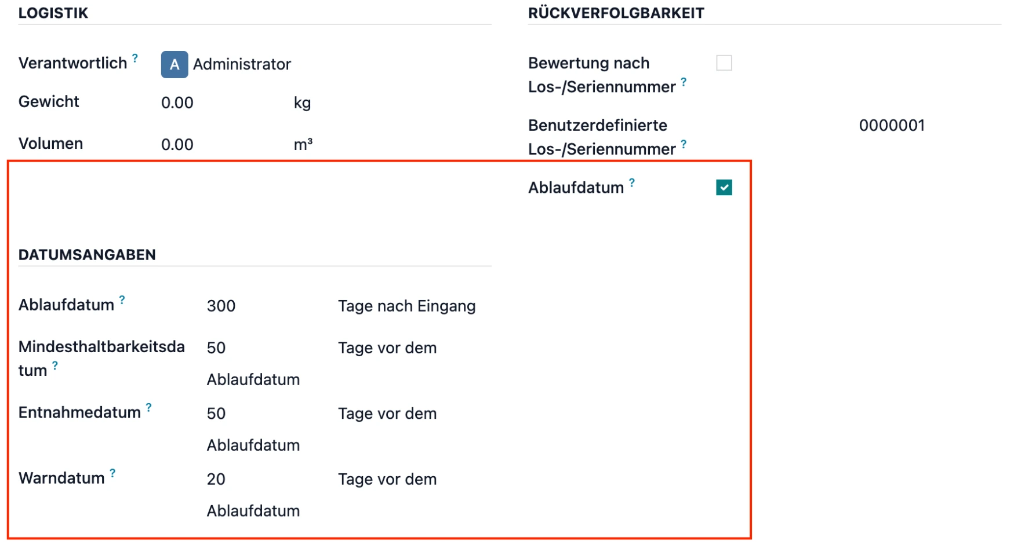Open help for the Warndatum field
This screenshot has width=1014, height=552.
[x=111, y=472]
